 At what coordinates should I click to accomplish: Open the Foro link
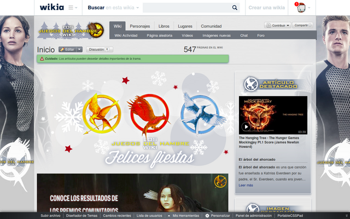pos(261,35)
